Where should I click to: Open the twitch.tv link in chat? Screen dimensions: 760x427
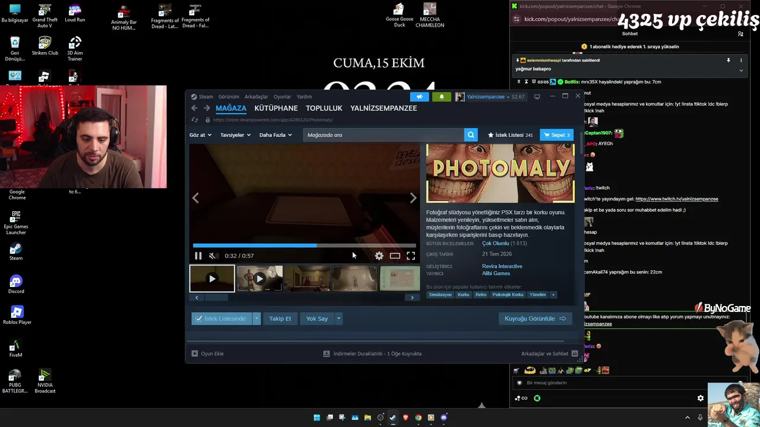[677, 199]
